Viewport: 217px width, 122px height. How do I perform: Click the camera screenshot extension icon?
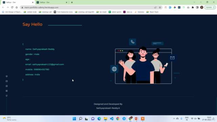[x=188, y=7]
